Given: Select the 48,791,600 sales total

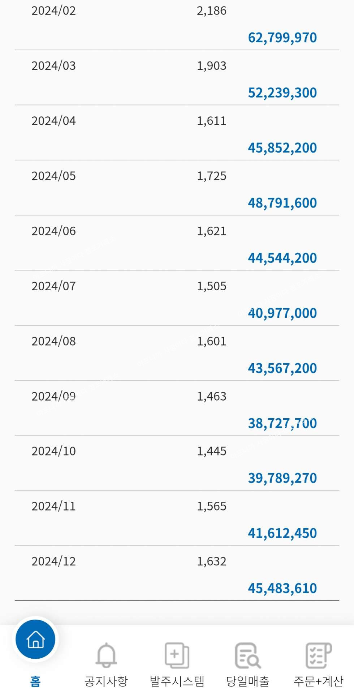Looking at the screenshot, I should [x=282, y=203].
